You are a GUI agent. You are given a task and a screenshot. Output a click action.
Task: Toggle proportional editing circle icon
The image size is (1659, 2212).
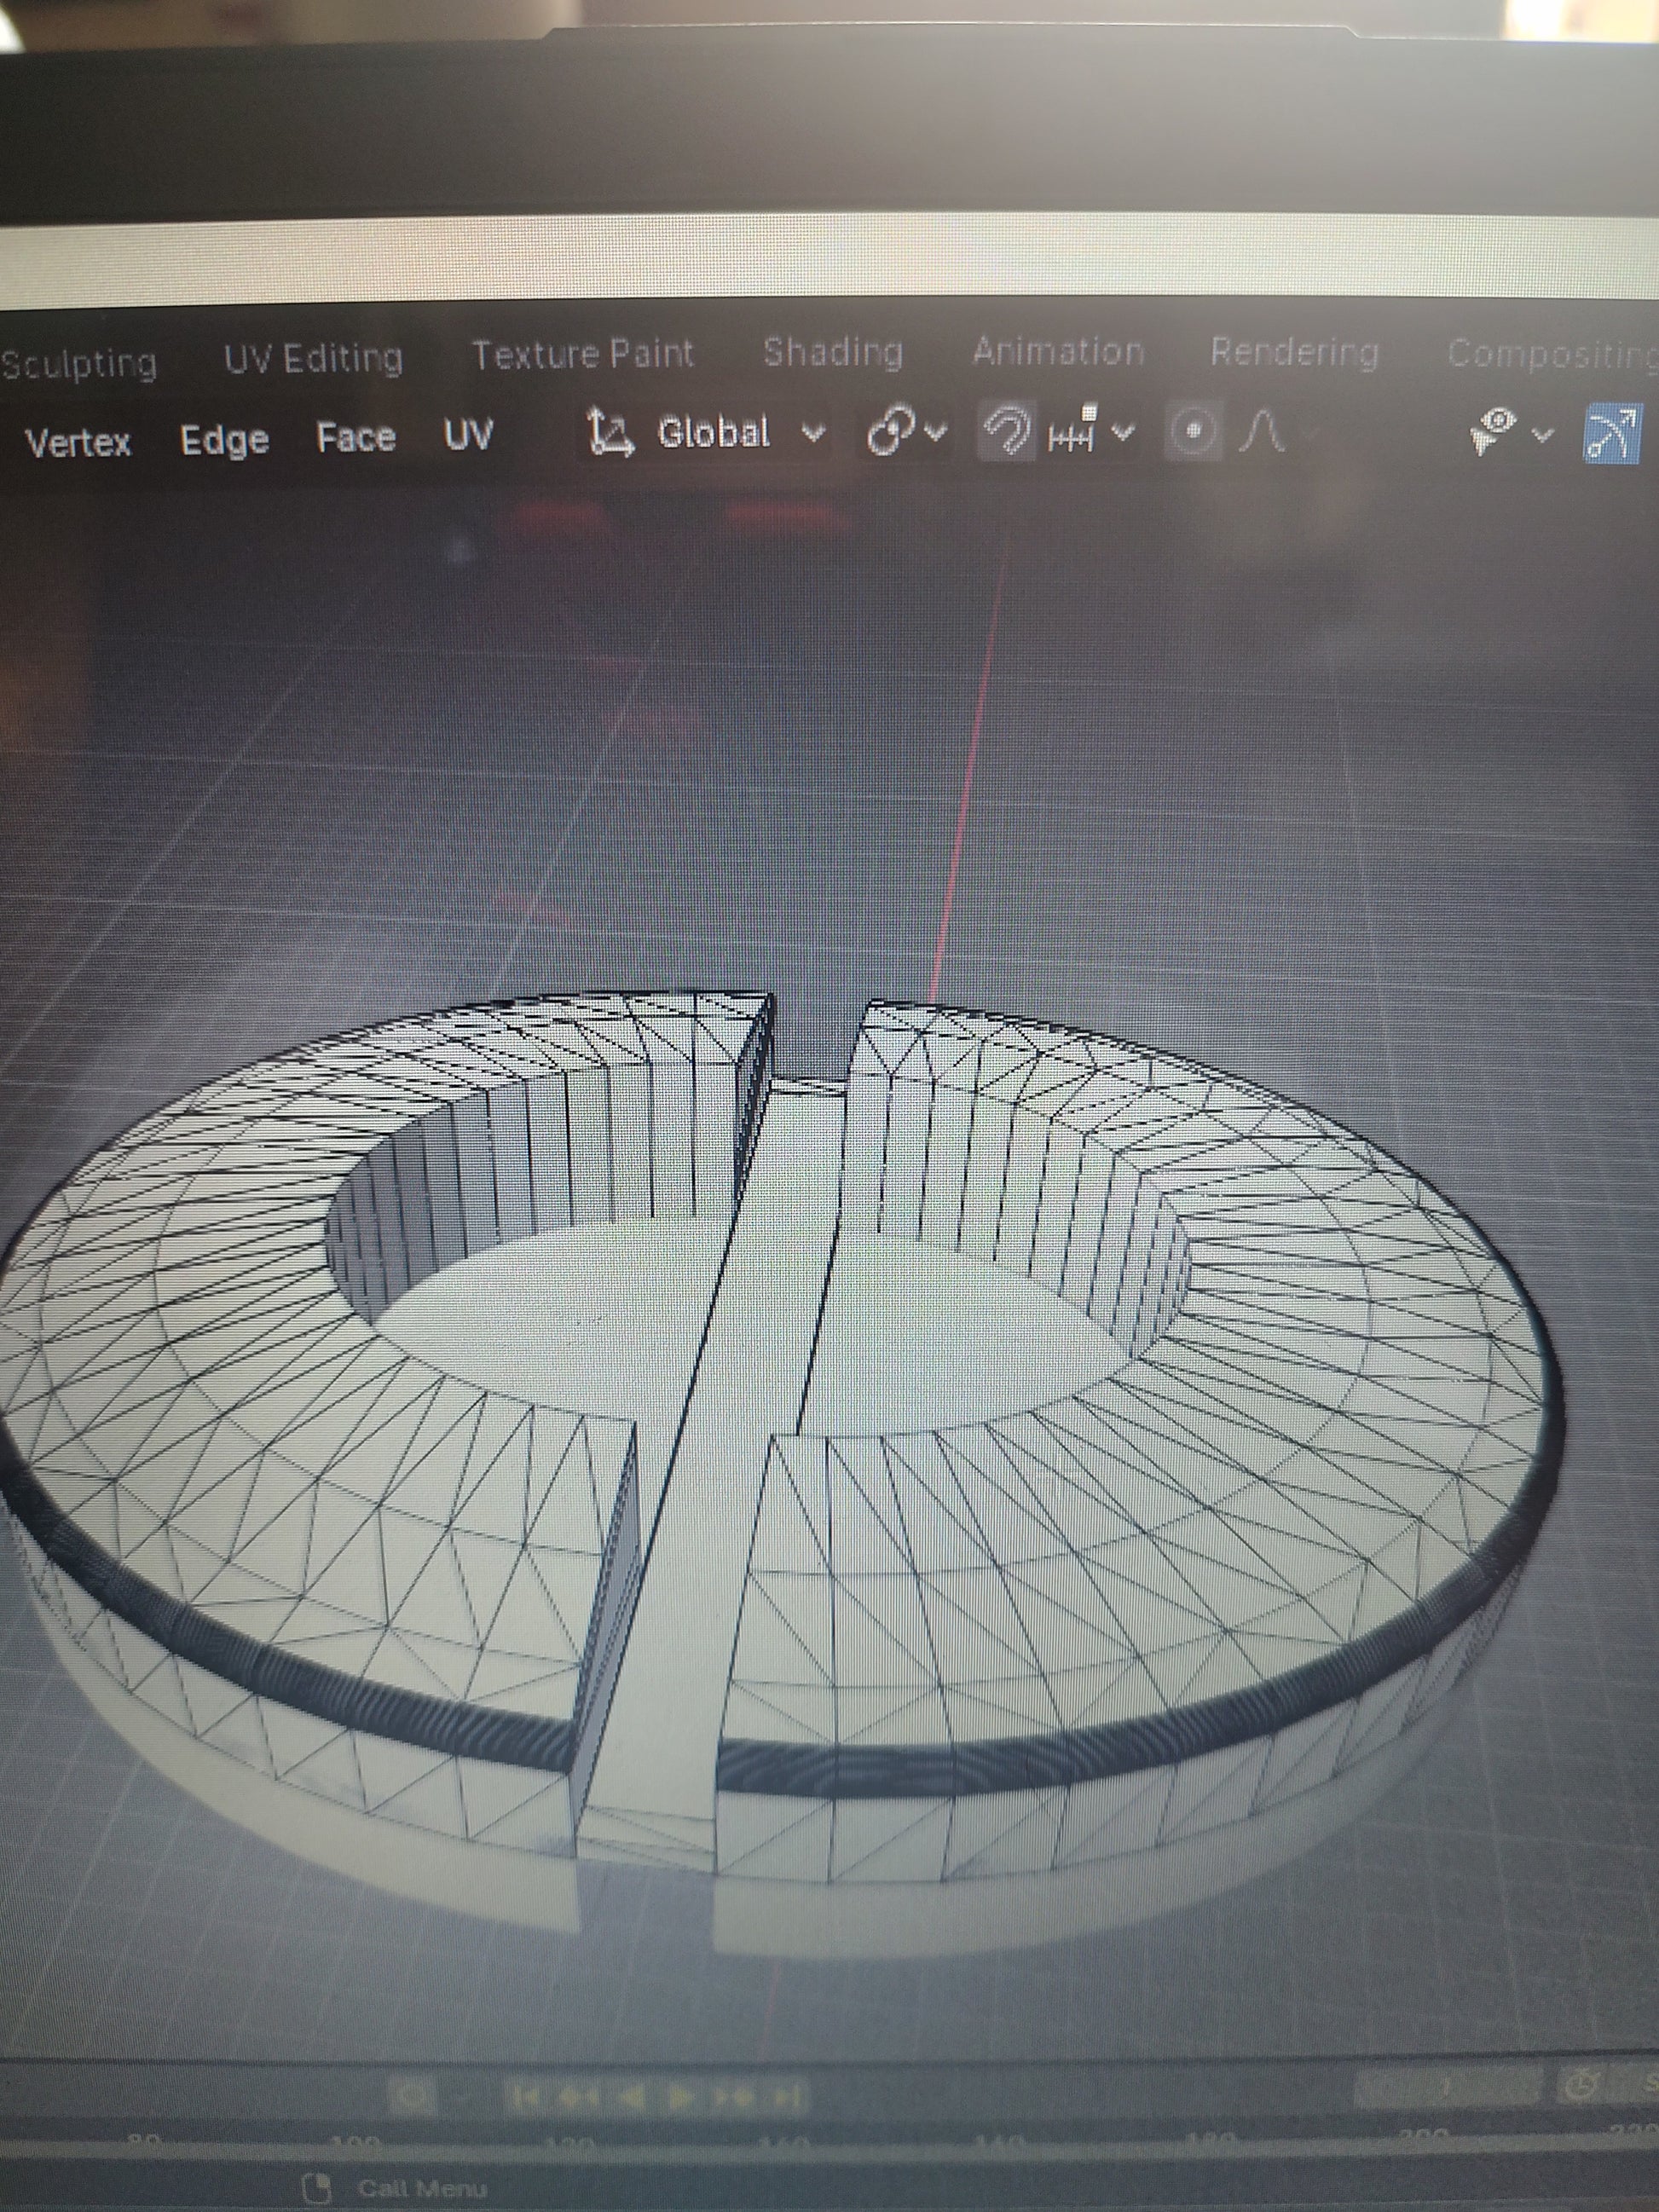click(x=1193, y=432)
